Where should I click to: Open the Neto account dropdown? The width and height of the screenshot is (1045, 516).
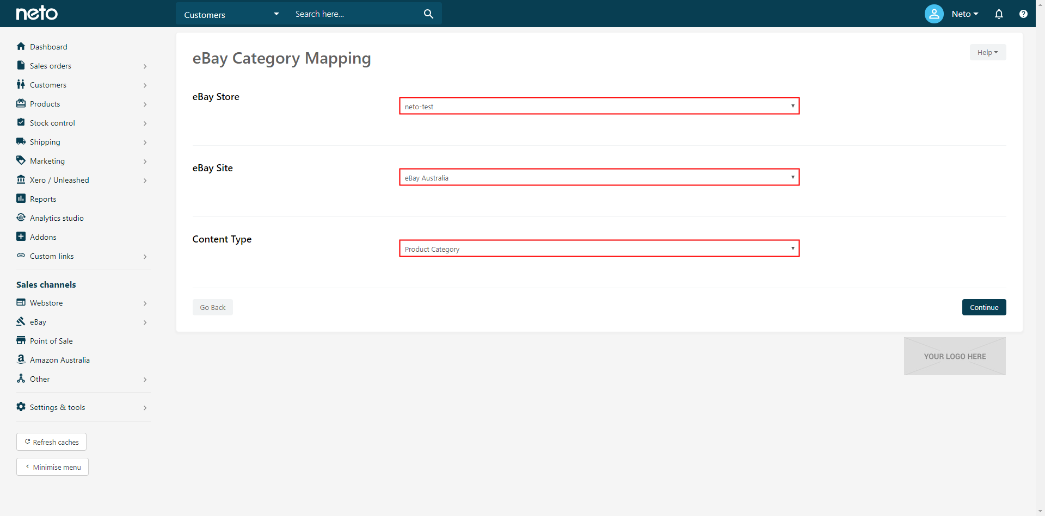[965, 14]
